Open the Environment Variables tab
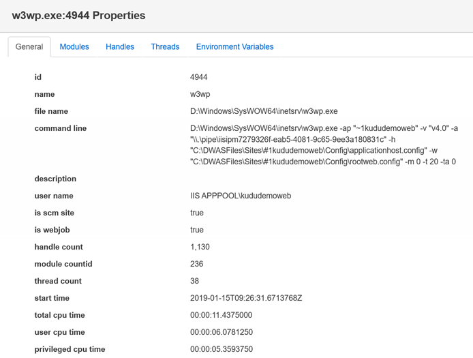Image resolution: width=473 pixels, height=358 pixels. [234, 47]
